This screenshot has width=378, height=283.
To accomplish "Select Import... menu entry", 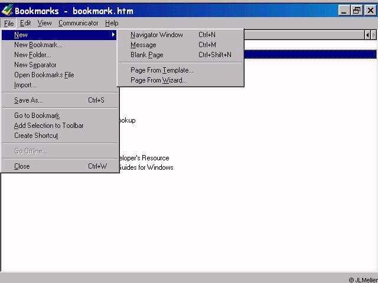I will 59,85.
